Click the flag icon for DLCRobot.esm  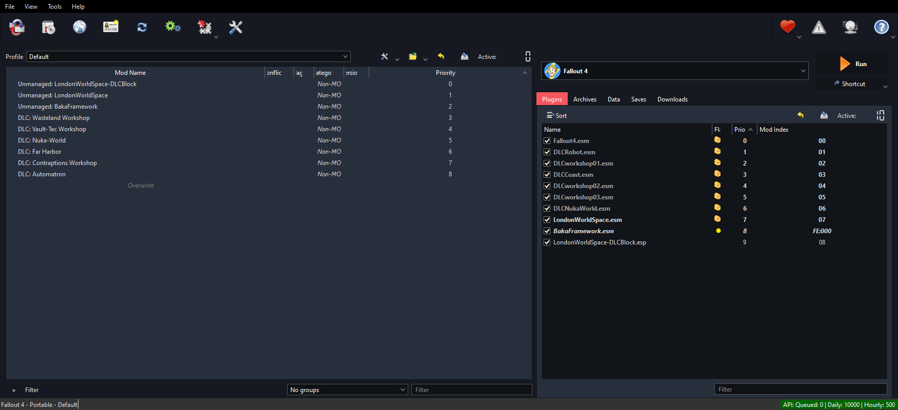717,151
